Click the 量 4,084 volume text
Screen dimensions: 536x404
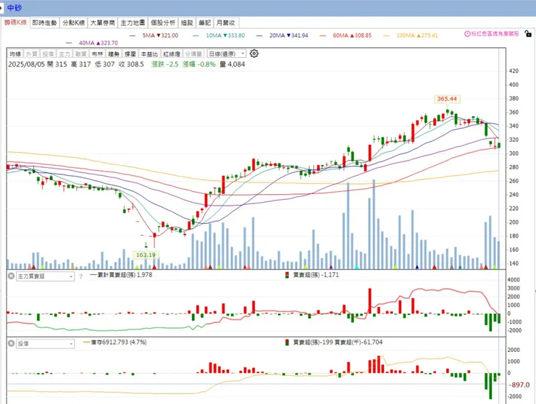point(232,64)
